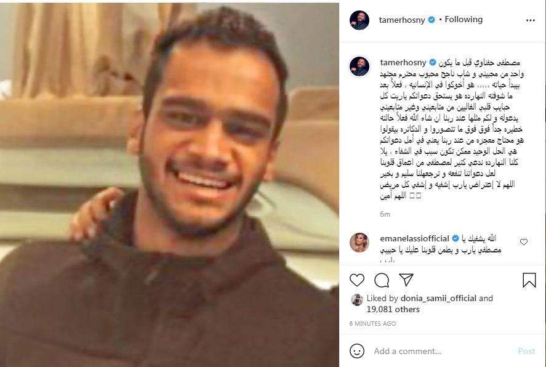
Task: Click the small liker avatar thumbnail
Action: (x=357, y=300)
